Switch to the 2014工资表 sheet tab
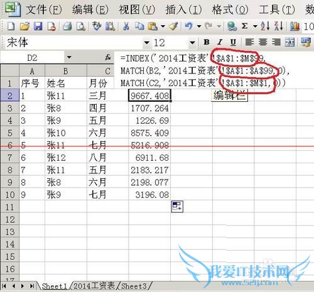The image size is (314, 292). pyautogui.click(x=94, y=286)
